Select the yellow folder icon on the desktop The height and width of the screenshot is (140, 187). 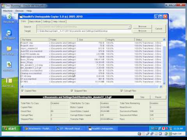point(9,51)
